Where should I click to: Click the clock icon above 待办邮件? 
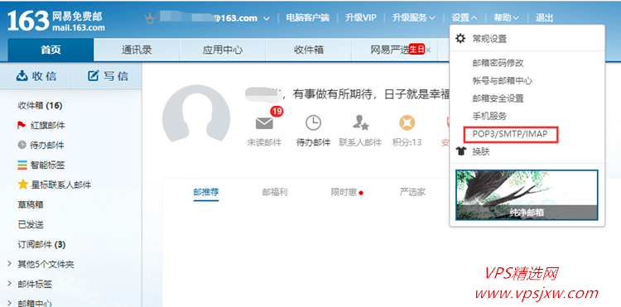(x=313, y=123)
